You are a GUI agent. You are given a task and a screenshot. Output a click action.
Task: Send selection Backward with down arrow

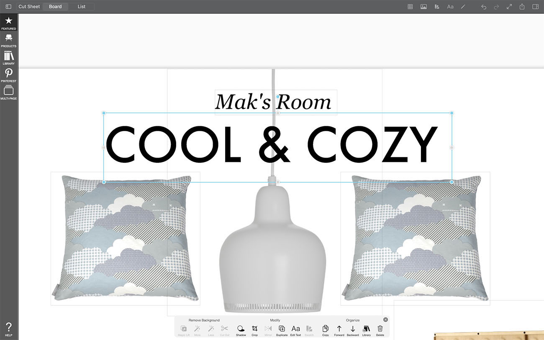click(x=353, y=330)
